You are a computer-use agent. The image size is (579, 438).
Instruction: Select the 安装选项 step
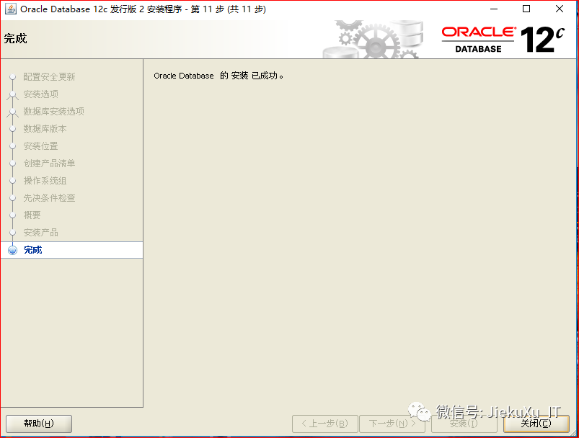click(40, 94)
